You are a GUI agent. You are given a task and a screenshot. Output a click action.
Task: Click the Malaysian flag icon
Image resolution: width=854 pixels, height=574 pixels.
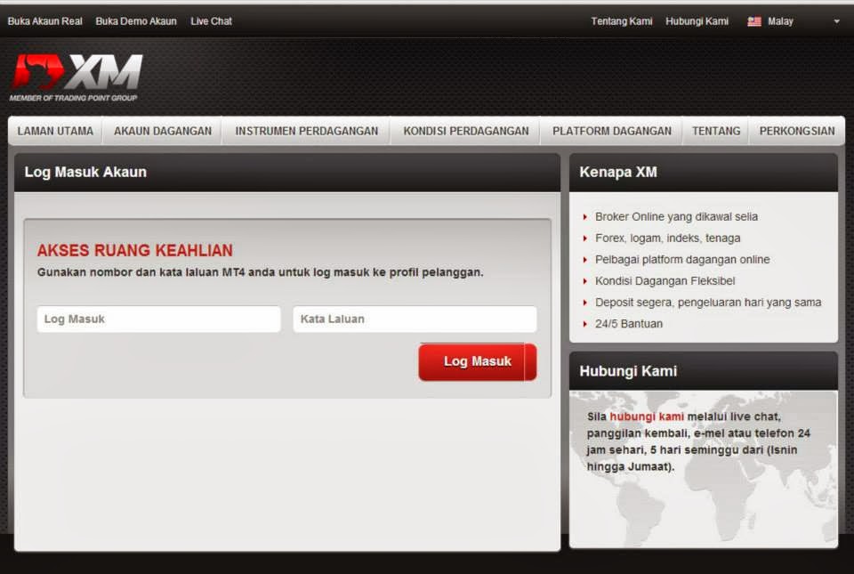tap(754, 21)
